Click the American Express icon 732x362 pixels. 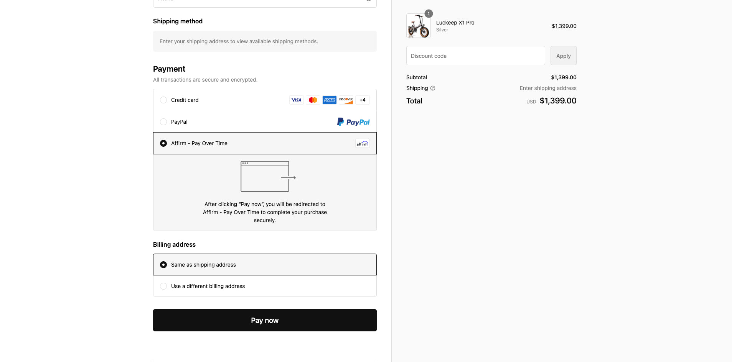tap(329, 100)
